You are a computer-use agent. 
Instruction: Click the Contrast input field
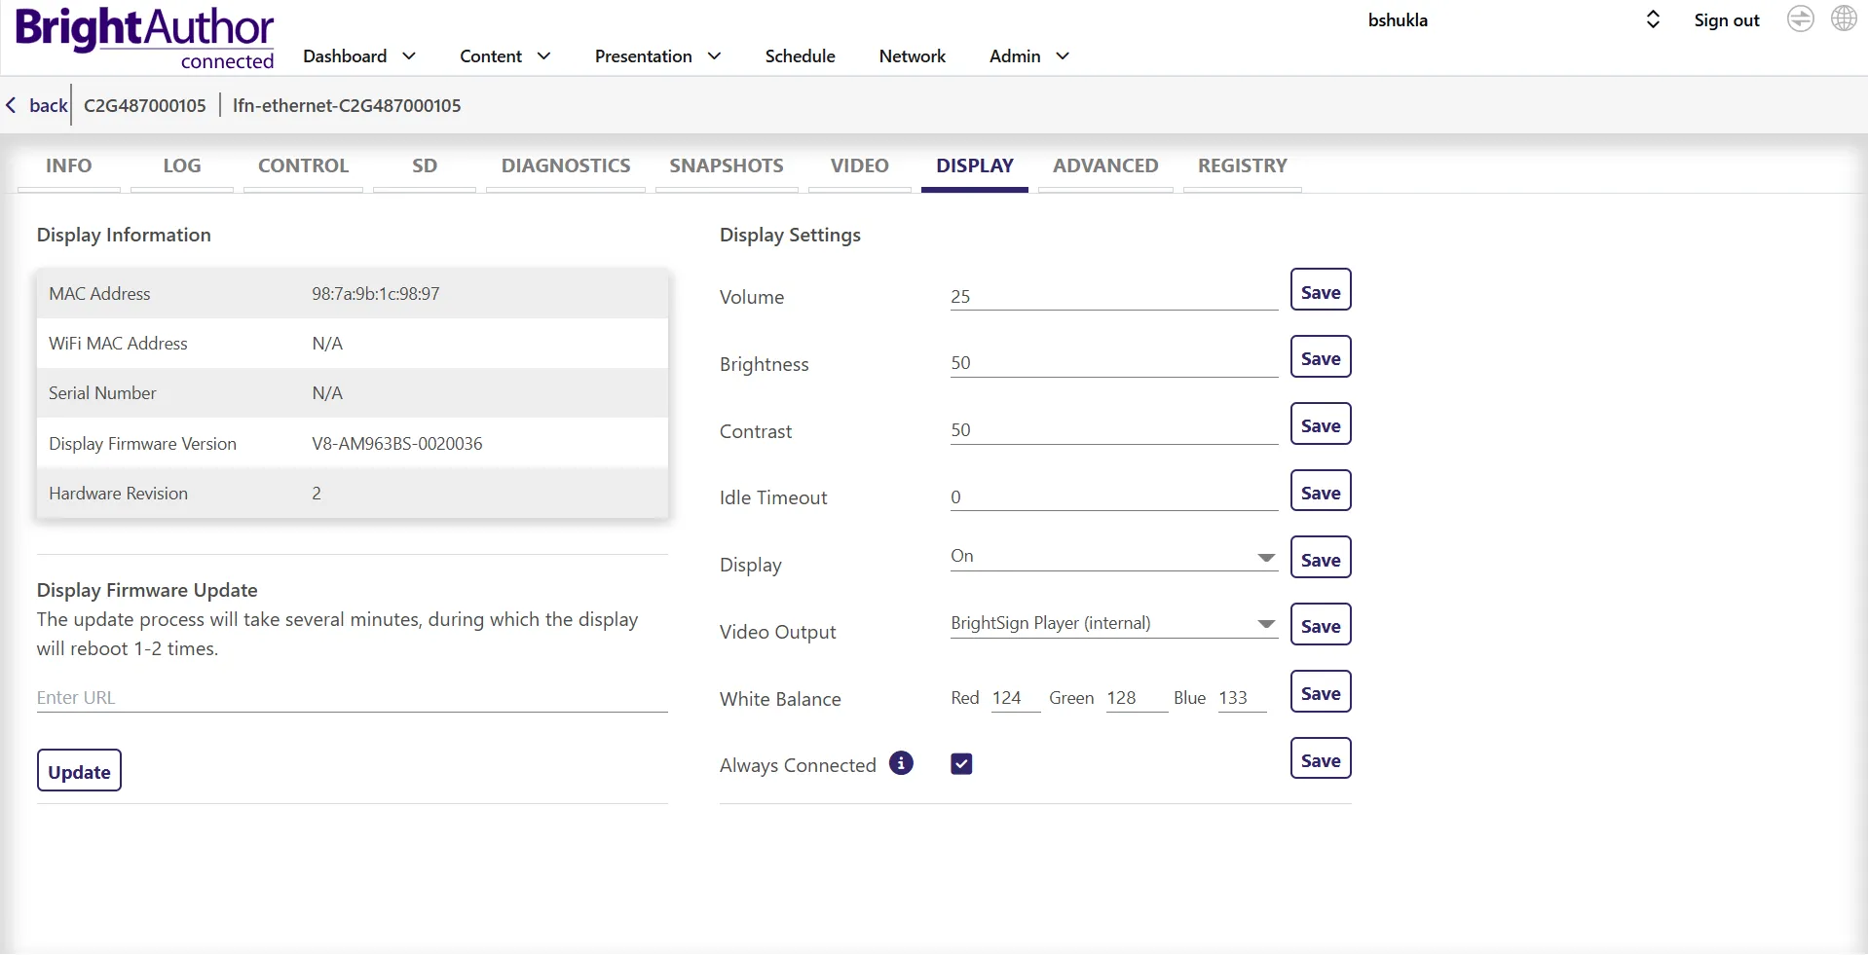click(1114, 430)
